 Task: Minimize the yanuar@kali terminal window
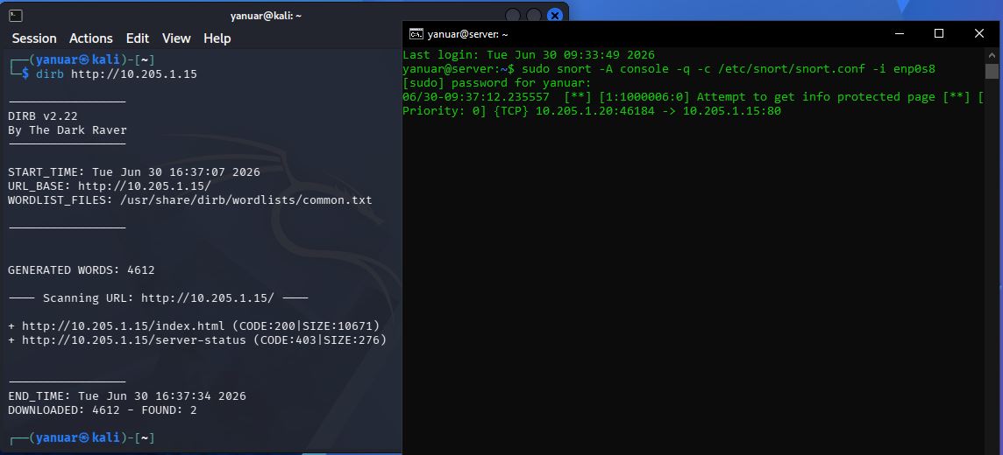pos(513,16)
